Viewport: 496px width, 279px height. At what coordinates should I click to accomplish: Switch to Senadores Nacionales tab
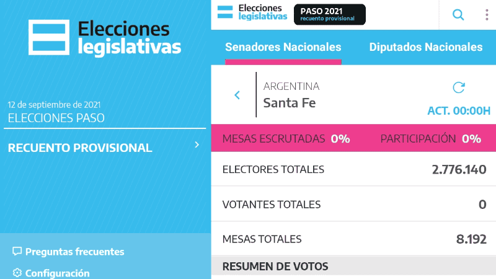pos(283,47)
